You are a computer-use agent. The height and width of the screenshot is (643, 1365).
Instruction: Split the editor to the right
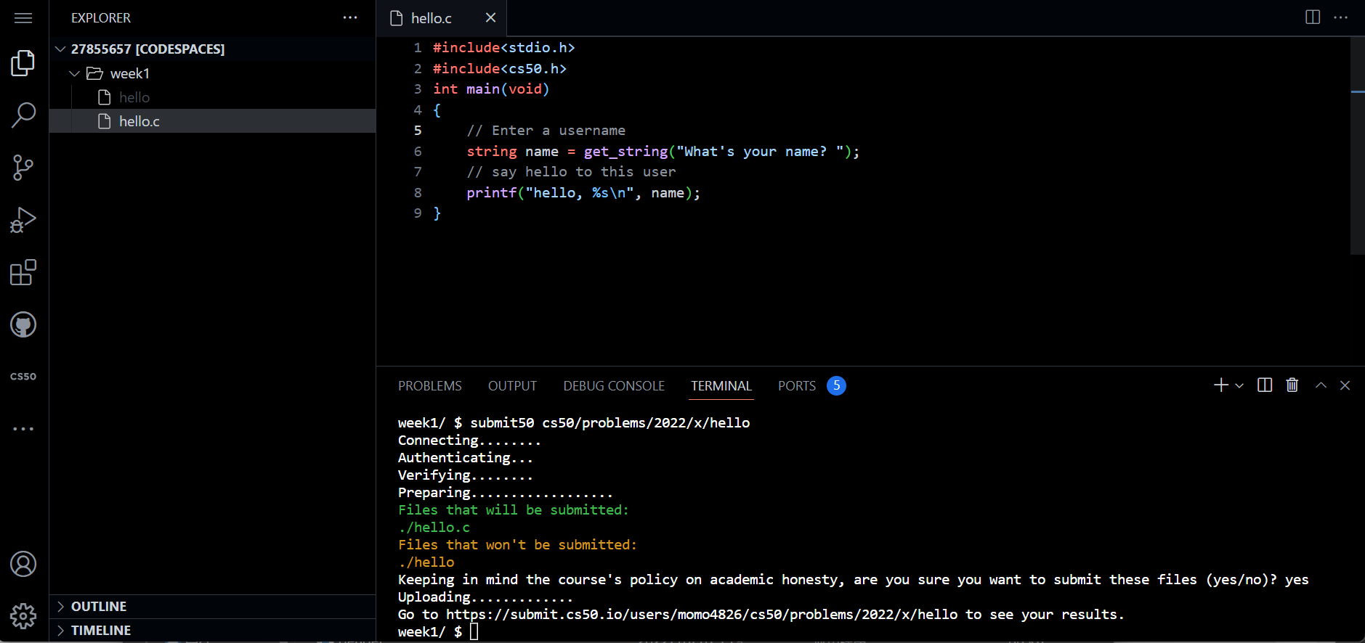click(1312, 17)
